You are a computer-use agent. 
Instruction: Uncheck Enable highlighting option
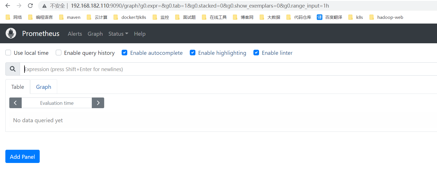193,53
